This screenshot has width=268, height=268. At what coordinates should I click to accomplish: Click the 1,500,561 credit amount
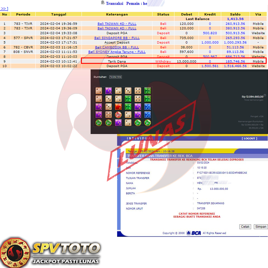(x=209, y=66)
